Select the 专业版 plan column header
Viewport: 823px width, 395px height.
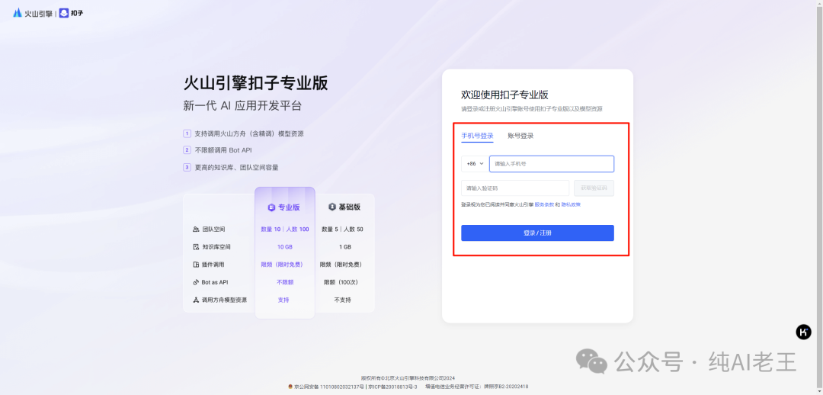pos(284,207)
